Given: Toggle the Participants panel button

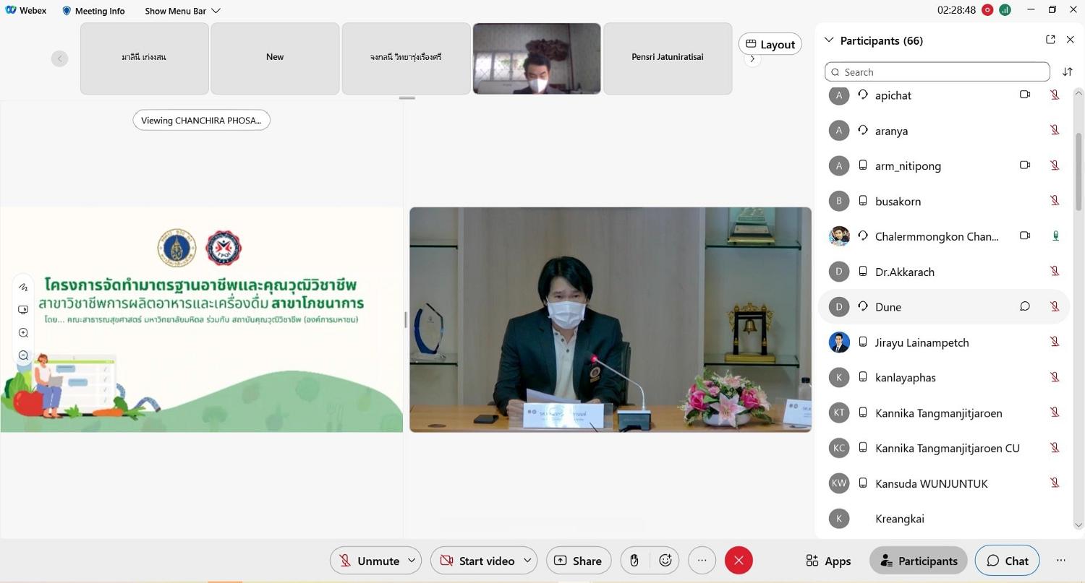Looking at the screenshot, I should pos(919,561).
